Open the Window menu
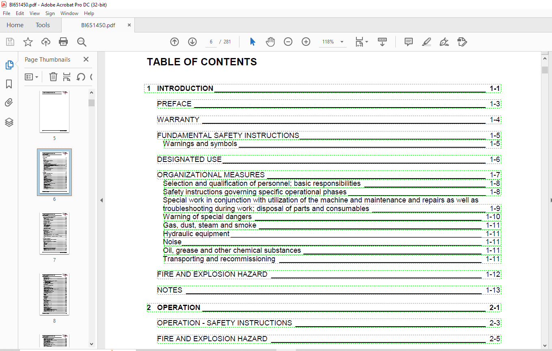552x351 pixels. [69, 13]
